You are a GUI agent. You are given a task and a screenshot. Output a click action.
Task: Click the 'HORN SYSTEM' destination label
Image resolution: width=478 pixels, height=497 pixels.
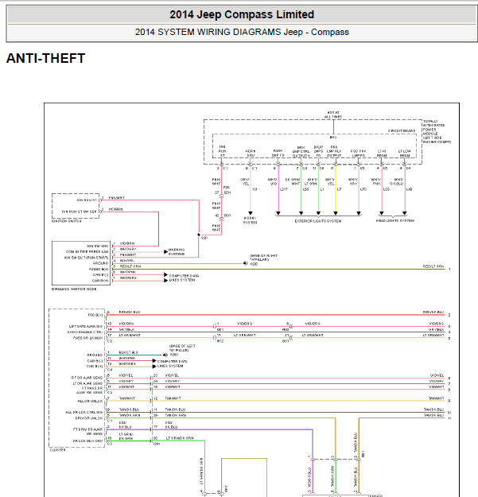point(250,220)
